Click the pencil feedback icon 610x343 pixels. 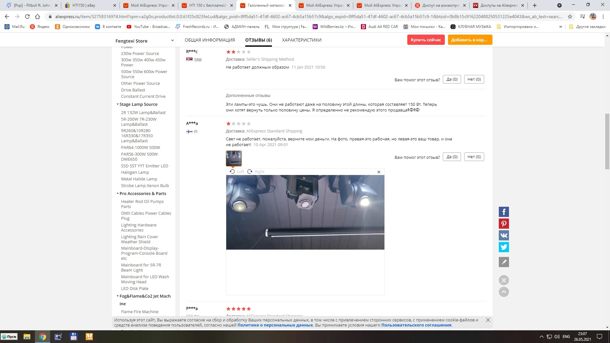[504, 262]
